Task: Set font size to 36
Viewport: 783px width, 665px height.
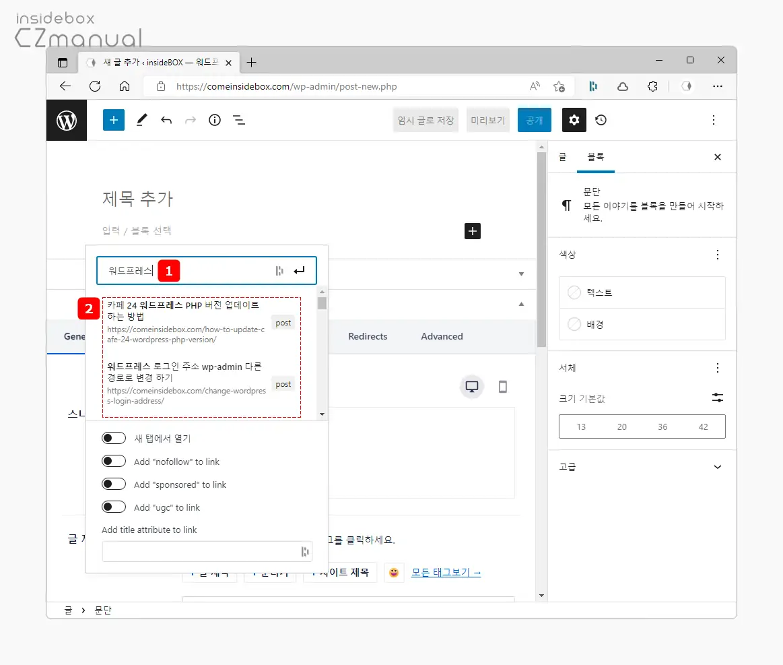Action: 662,426
